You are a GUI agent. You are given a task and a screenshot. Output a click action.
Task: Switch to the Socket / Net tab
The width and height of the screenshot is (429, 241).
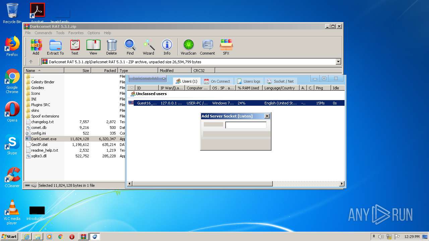coord(281,81)
